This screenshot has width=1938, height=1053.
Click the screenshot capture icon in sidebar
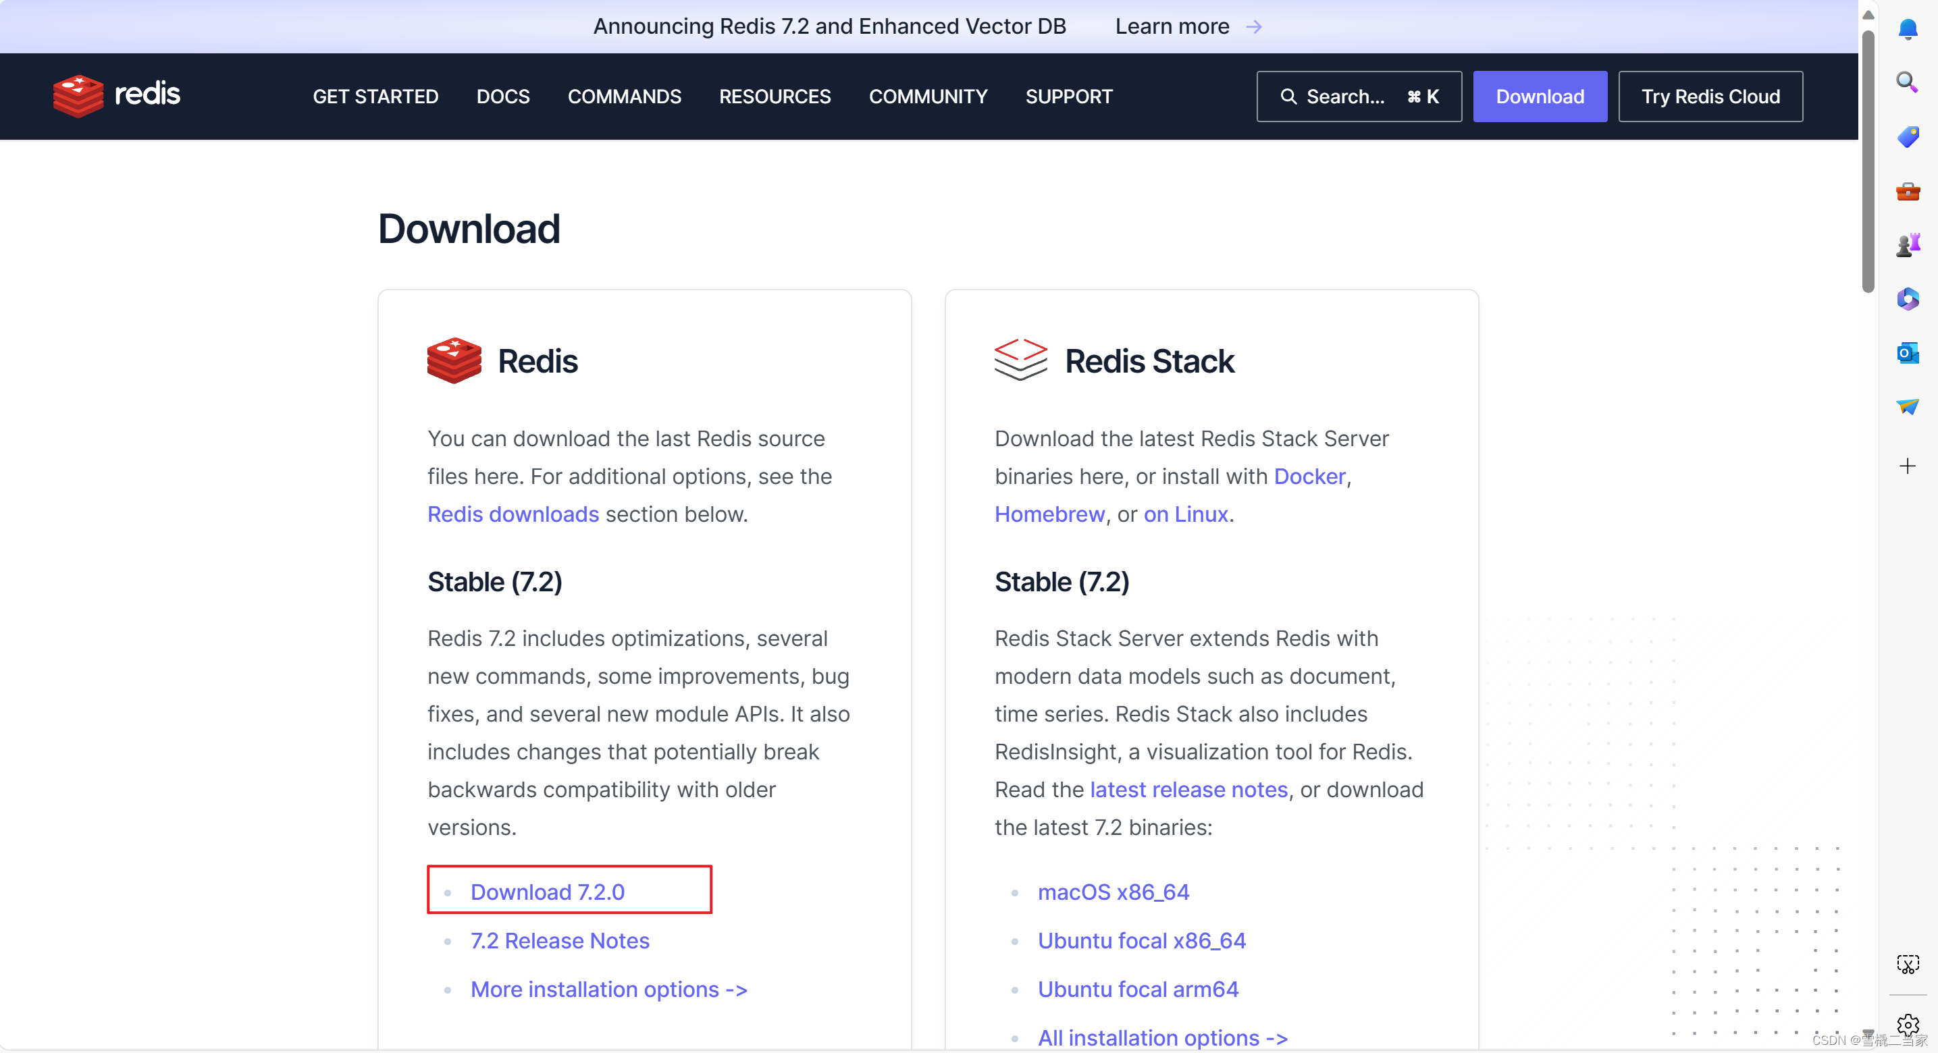tap(1907, 965)
